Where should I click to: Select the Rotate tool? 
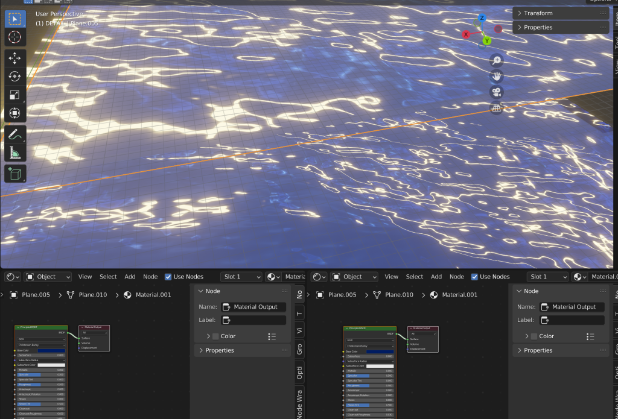[x=15, y=77]
